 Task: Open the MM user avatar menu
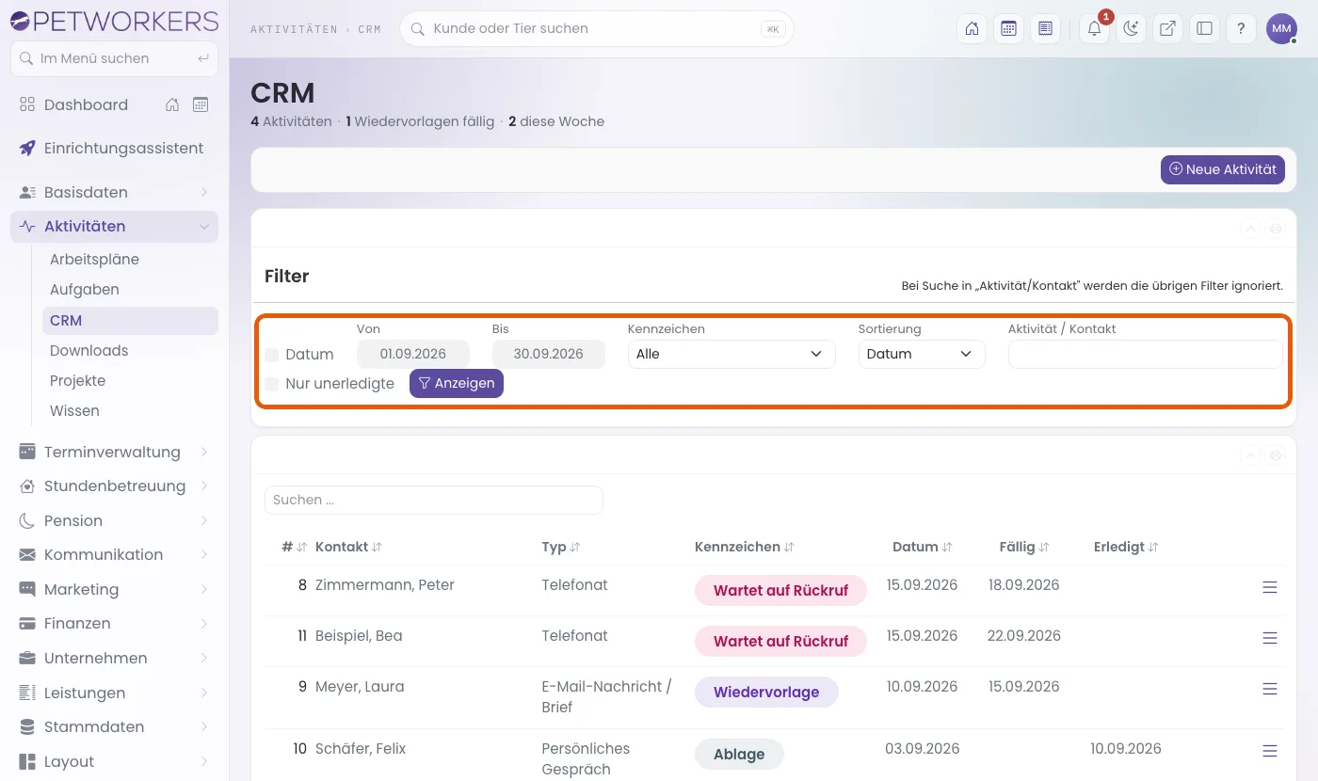point(1281,28)
